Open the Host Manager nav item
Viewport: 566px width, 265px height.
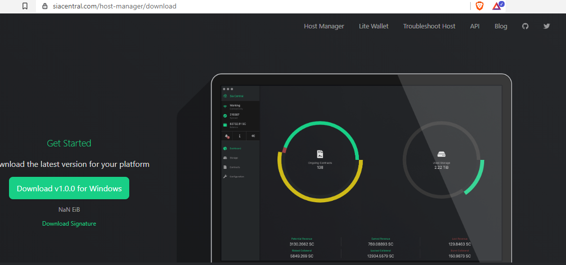coord(324,26)
